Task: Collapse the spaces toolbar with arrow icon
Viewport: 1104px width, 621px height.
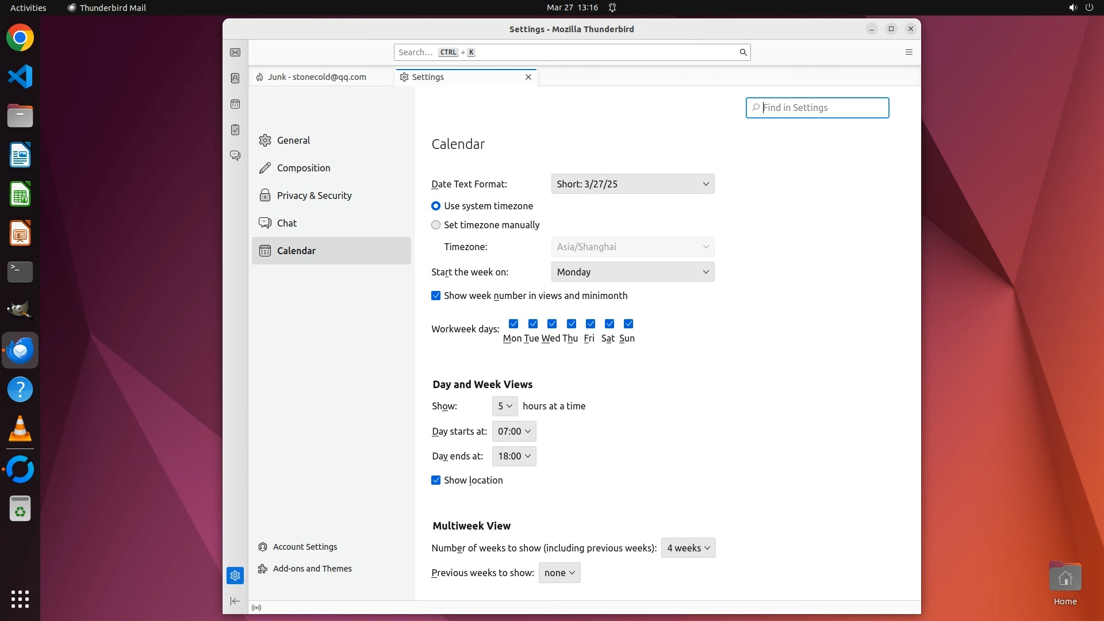Action: [235, 601]
